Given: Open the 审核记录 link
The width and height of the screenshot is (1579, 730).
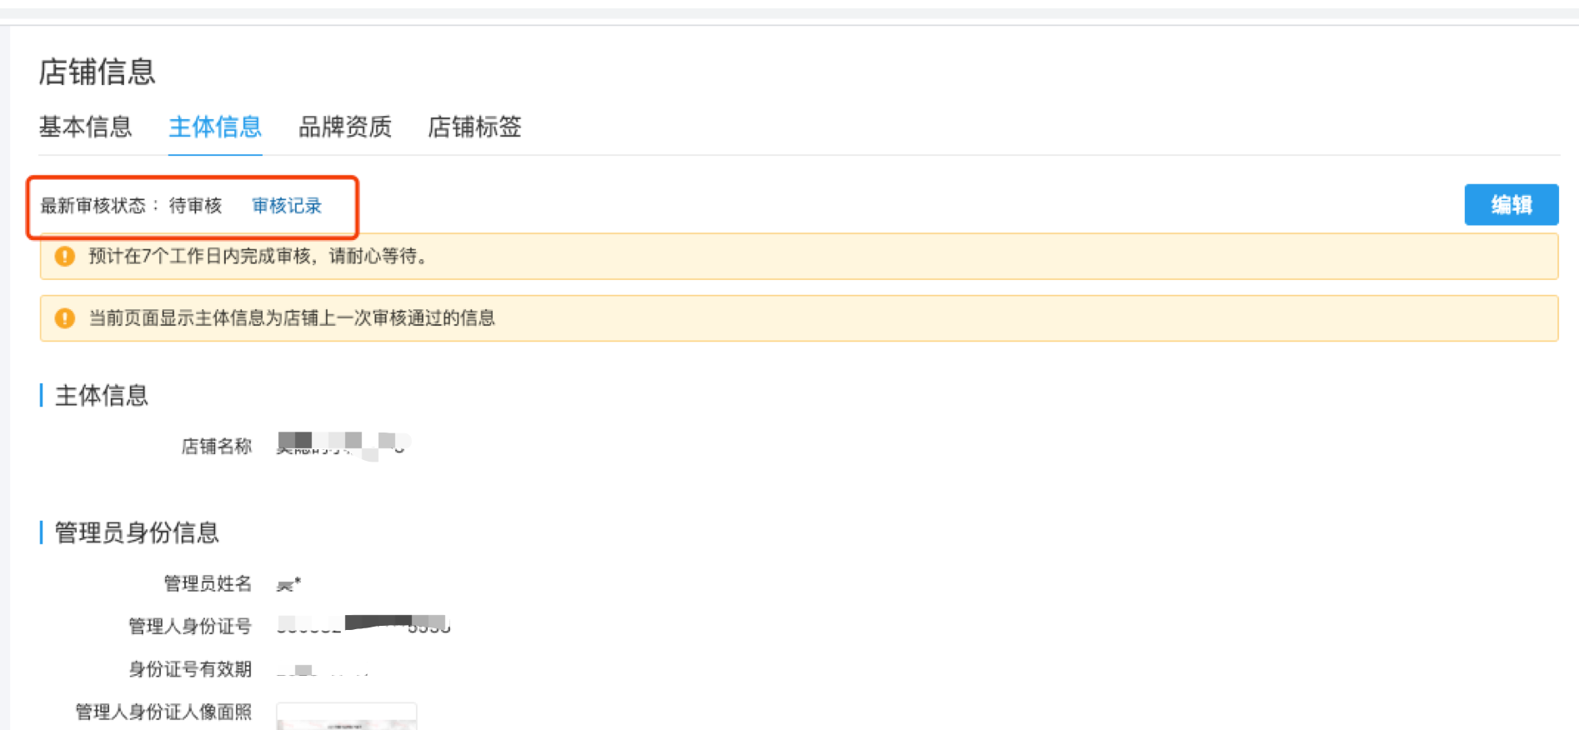Looking at the screenshot, I should (x=287, y=206).
